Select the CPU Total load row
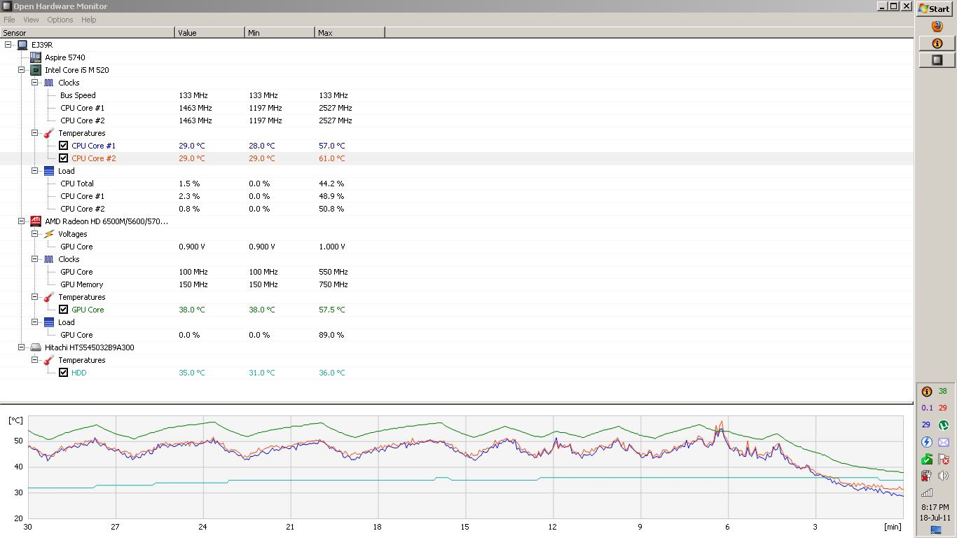The height and width of the screenshot is (538, 957). 456,184
